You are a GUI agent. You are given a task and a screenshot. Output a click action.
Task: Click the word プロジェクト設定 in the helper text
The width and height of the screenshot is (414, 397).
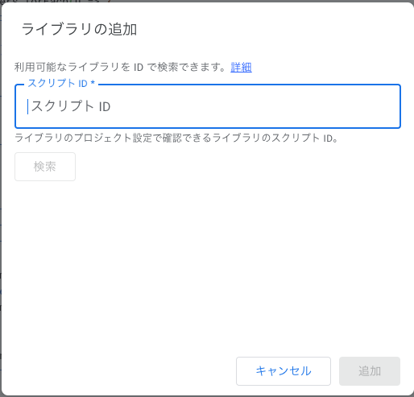pos(113,138)
